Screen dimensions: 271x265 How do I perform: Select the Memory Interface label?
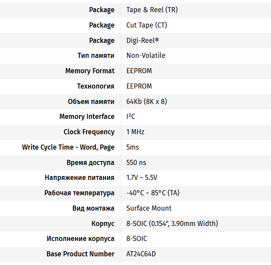click(x=87, y=117)
